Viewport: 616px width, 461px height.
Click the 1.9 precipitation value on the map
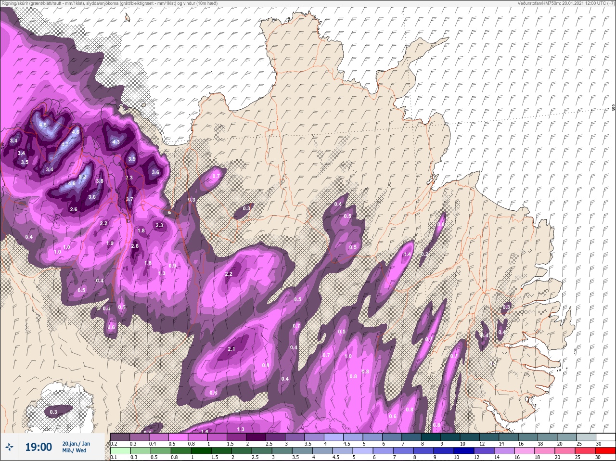click(110, 243)
